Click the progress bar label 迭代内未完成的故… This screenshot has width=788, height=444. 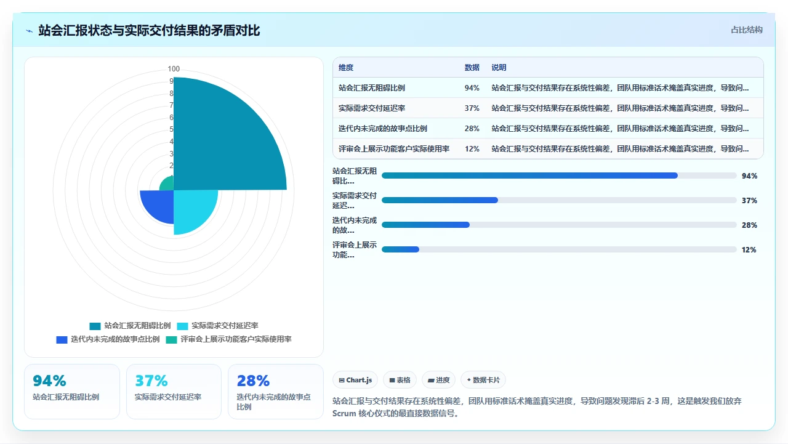pyautogui.click(x=355, y=225)
